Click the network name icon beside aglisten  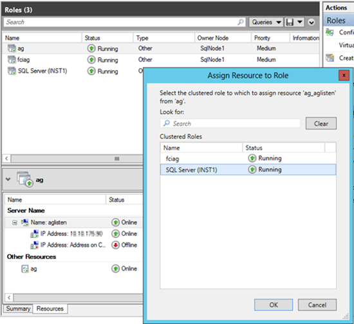click(x=25, y=222)
